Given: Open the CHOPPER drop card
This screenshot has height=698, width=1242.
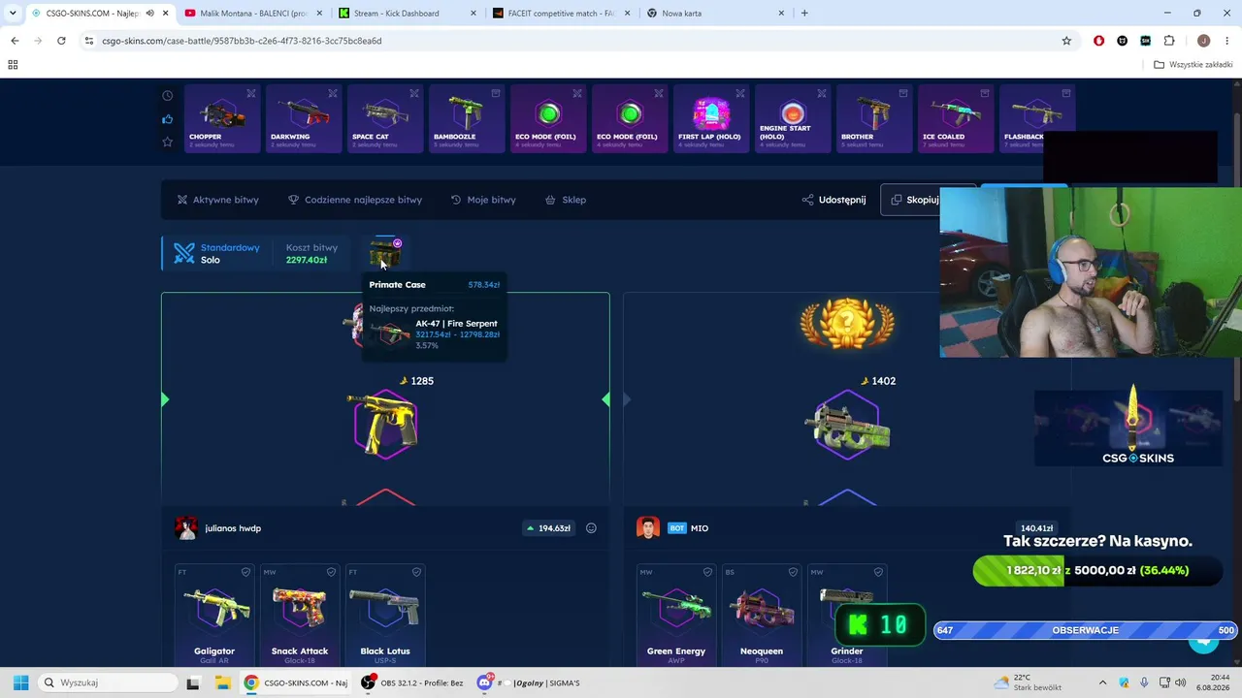Looking at the screenshot, I should pos(222,118).
